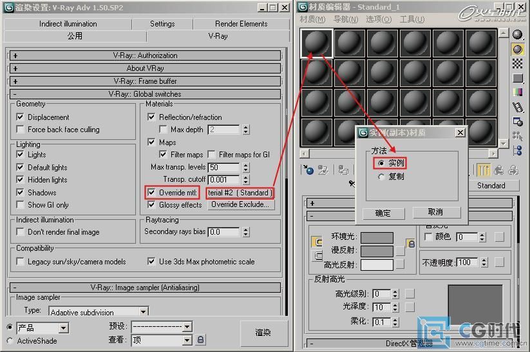The image size is (530, 352).
Task: Open the Render Elements tab
Action: (241, 24)
